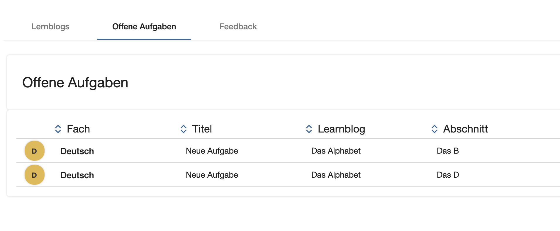Click the sort arrows icon beside Learnblog

point(309,129)
